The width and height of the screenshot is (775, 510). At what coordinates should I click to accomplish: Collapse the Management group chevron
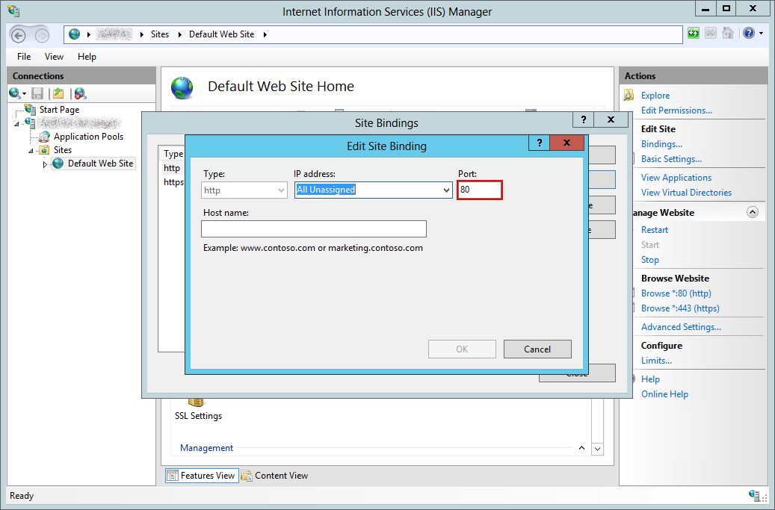click(581, 448)
